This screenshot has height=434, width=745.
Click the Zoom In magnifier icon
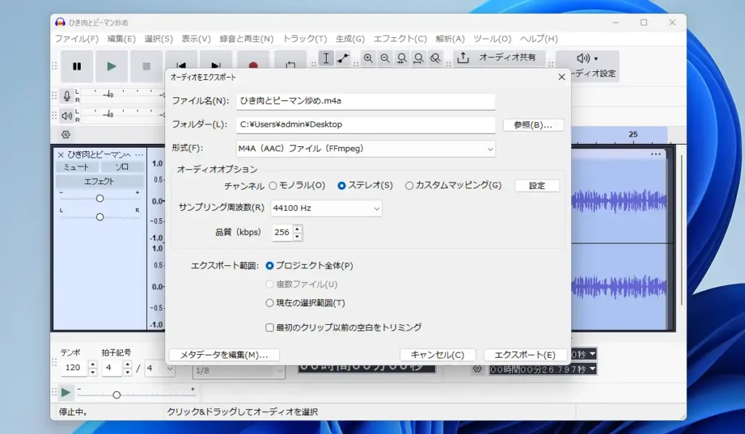click(x=369, y=58)
